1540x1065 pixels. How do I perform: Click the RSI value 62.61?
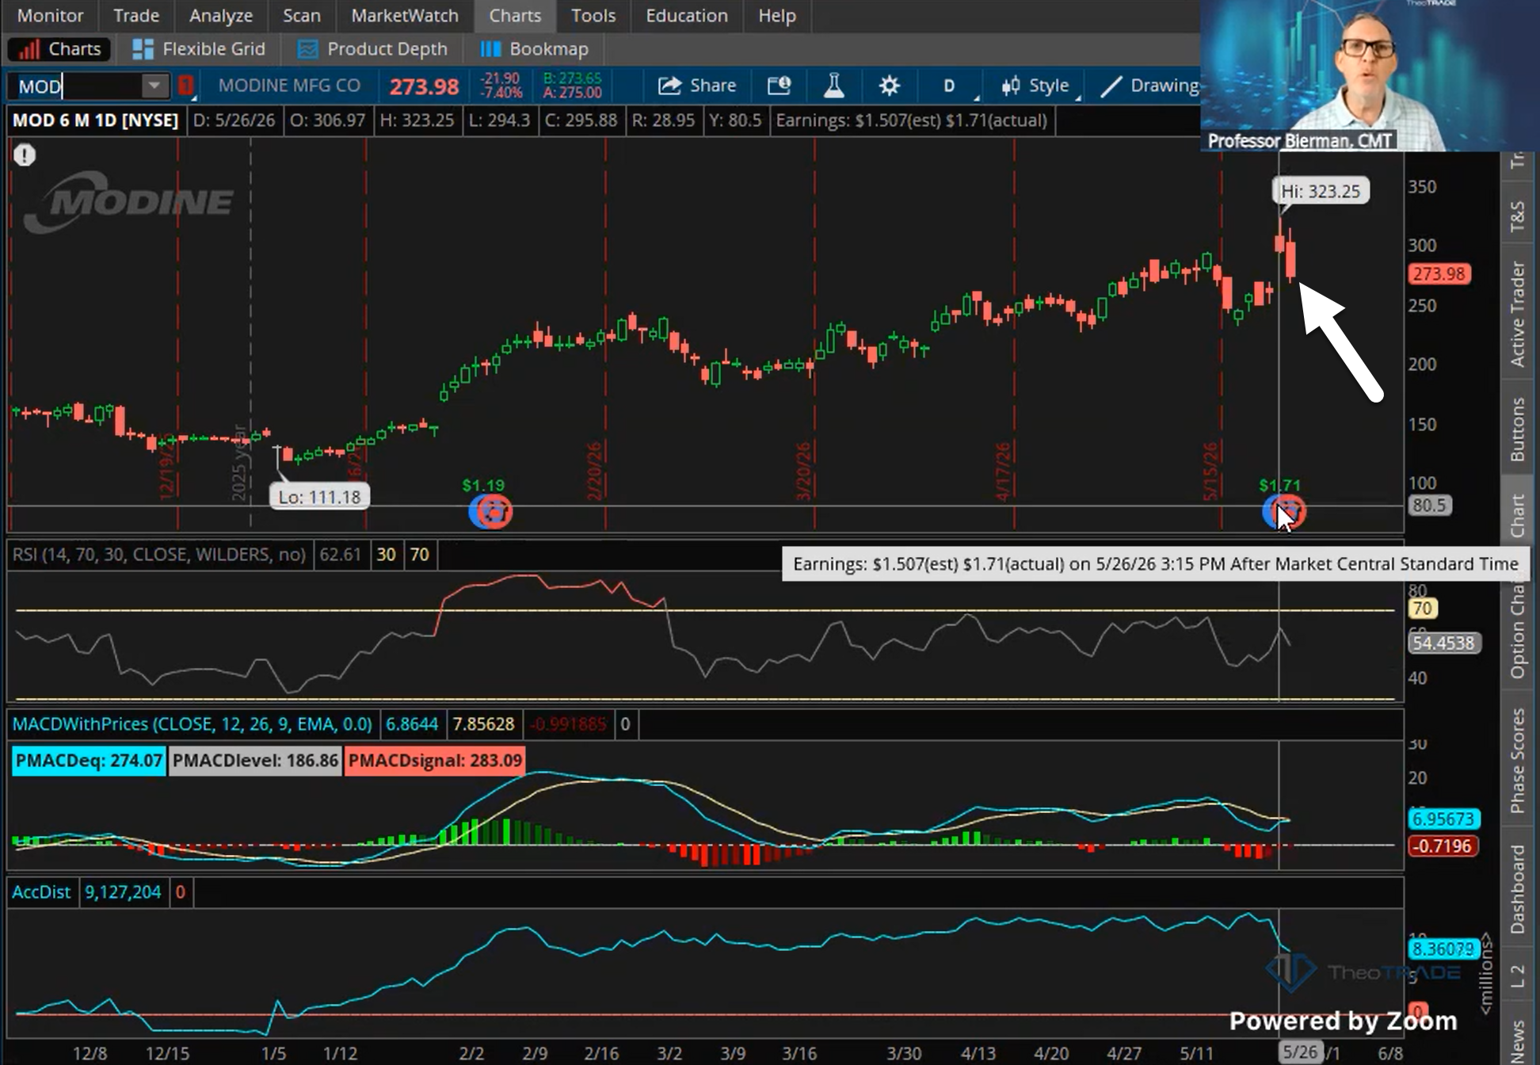coord(340,555)
